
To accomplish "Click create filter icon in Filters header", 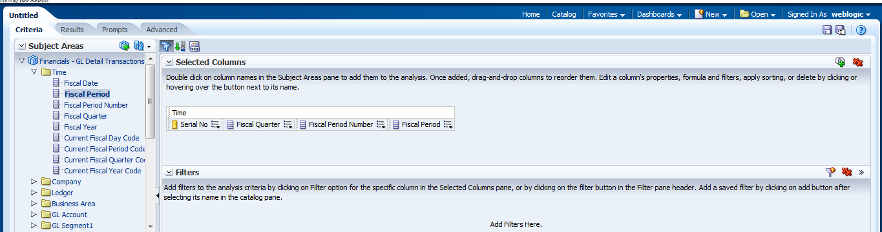I will (831, 172).
